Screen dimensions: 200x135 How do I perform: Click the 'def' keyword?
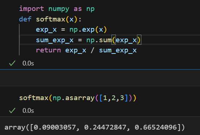click(25, 19)
